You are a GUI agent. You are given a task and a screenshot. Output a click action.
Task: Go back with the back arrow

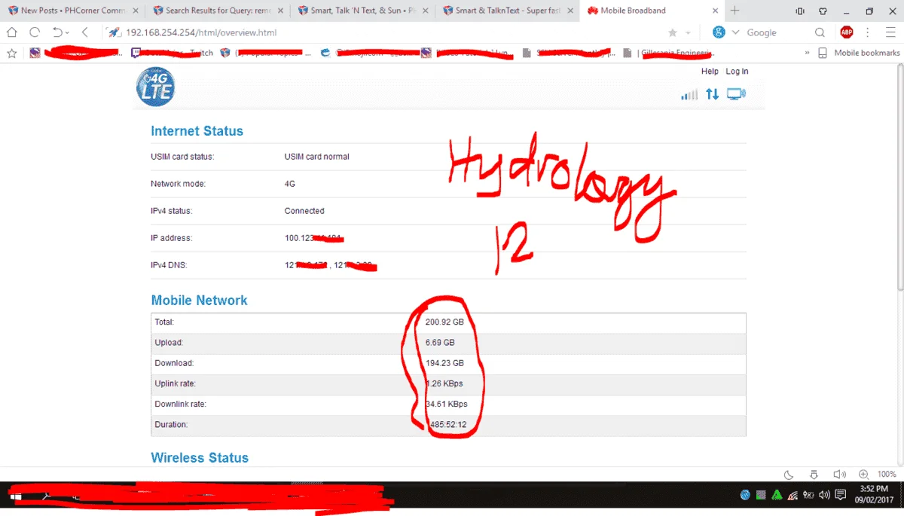pyautogui.click(x=85, y=32)
